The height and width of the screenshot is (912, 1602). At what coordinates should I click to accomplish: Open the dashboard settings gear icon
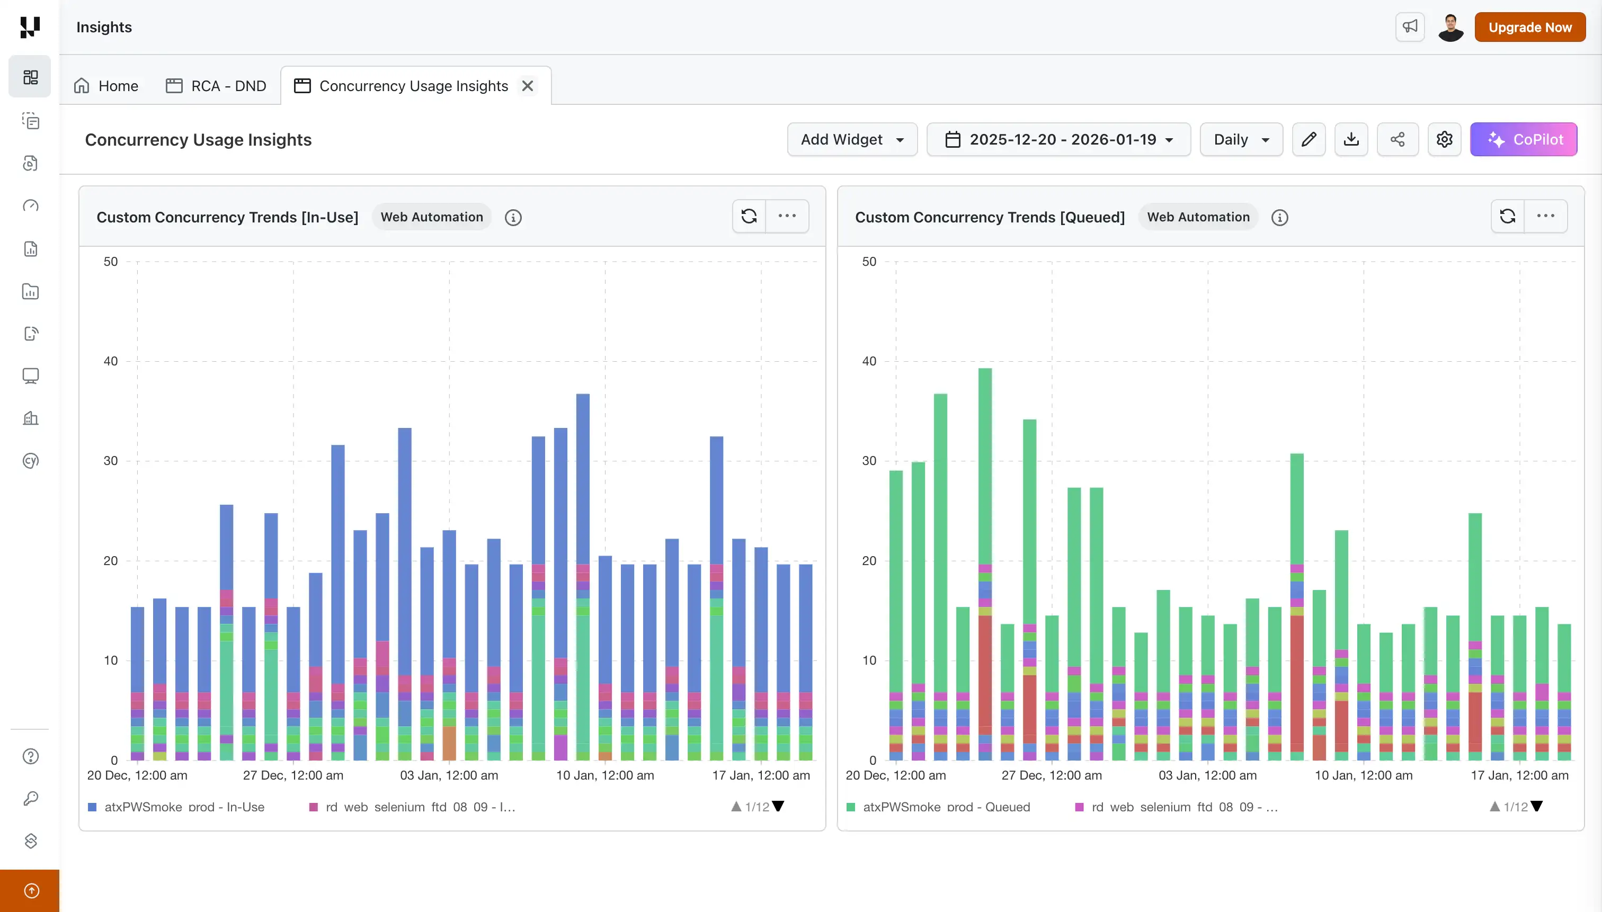[1444, 139]
